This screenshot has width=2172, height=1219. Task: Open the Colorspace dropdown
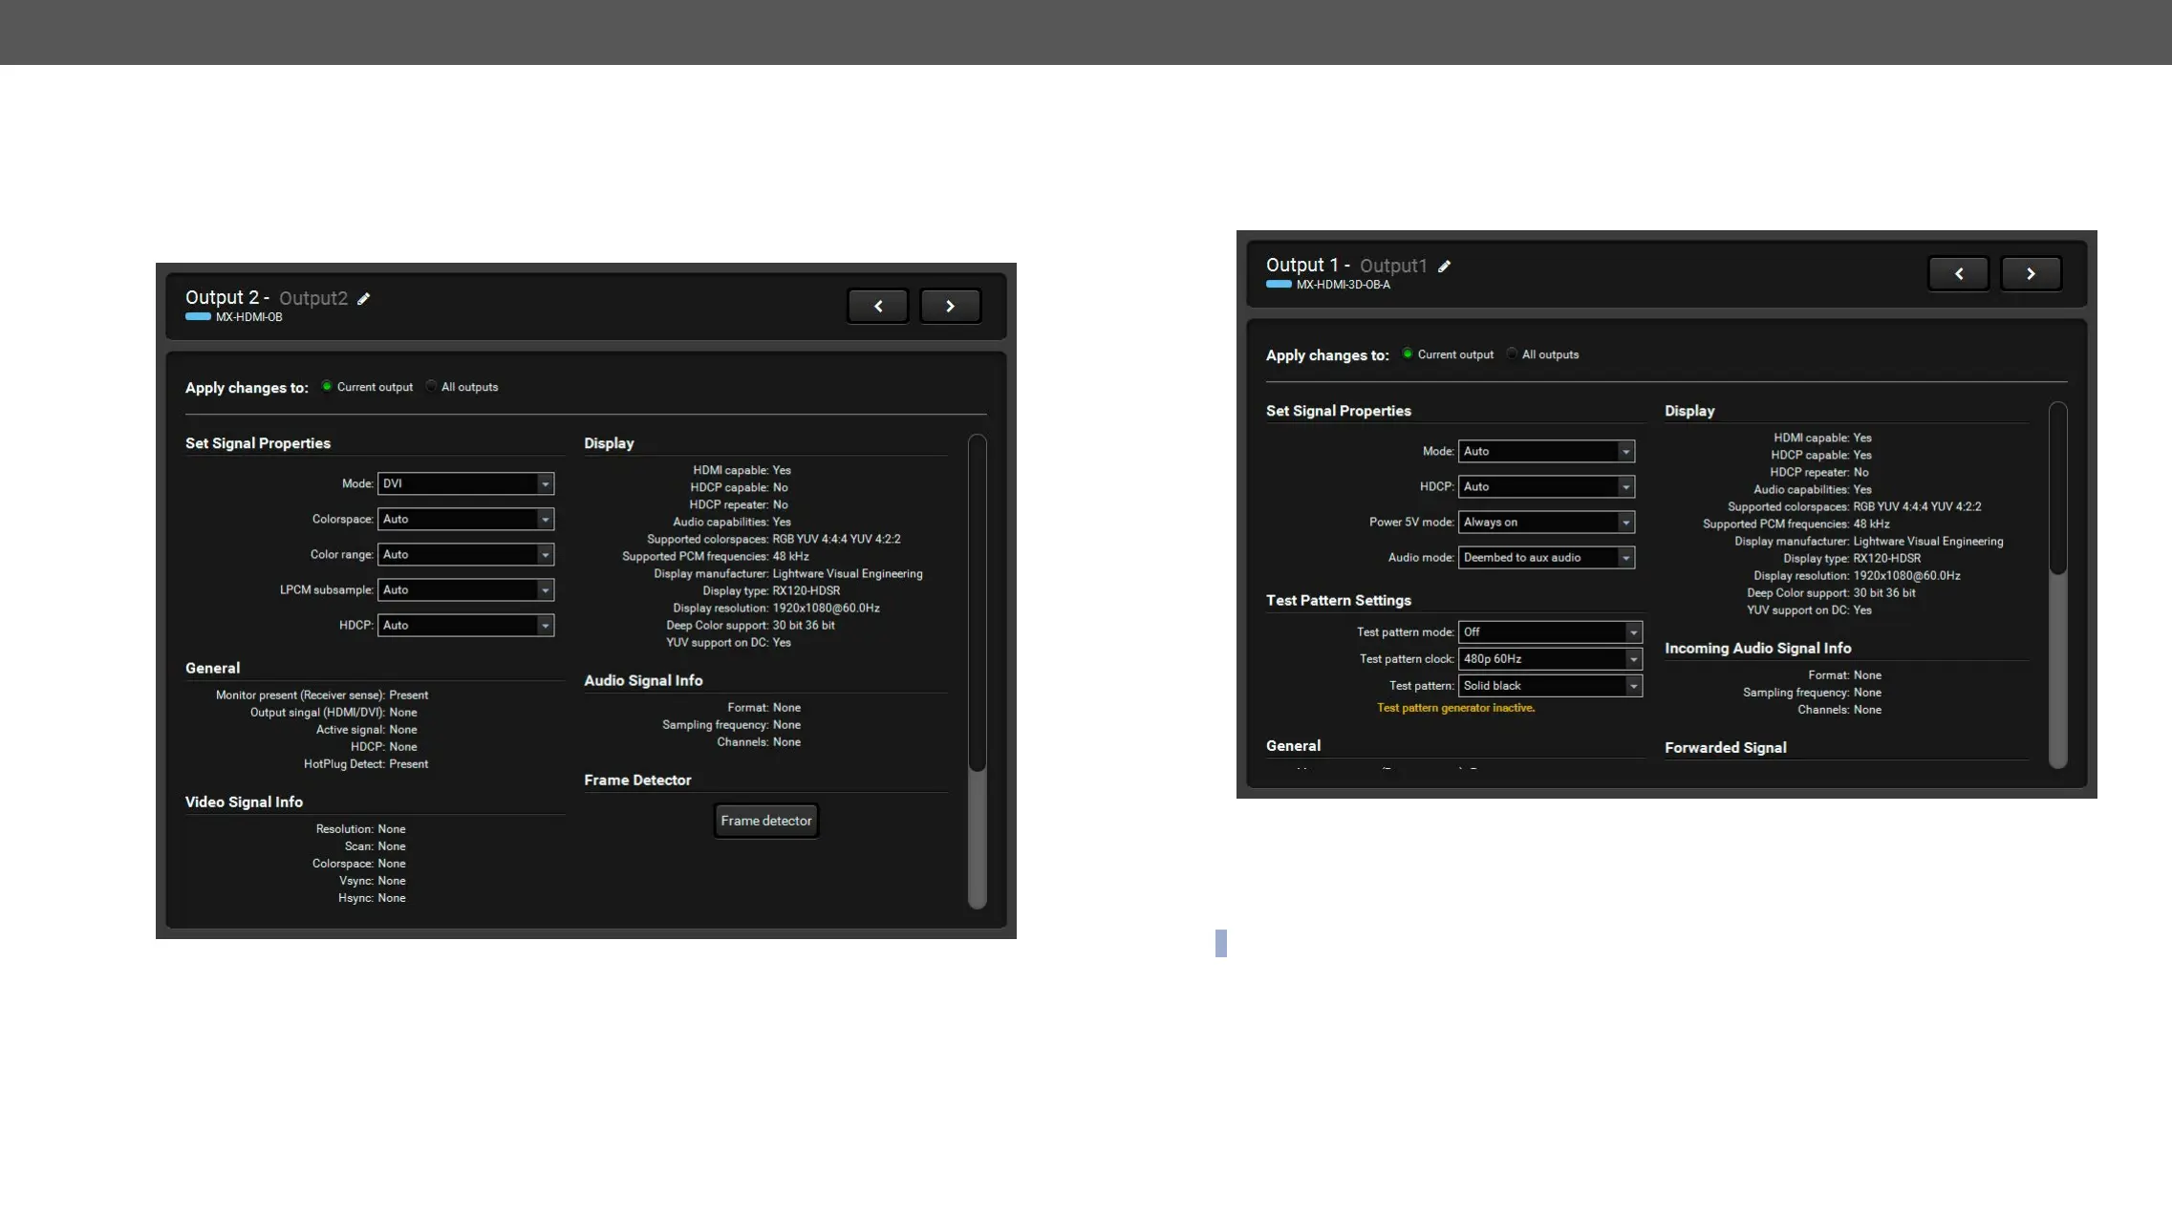coord(465,520)
